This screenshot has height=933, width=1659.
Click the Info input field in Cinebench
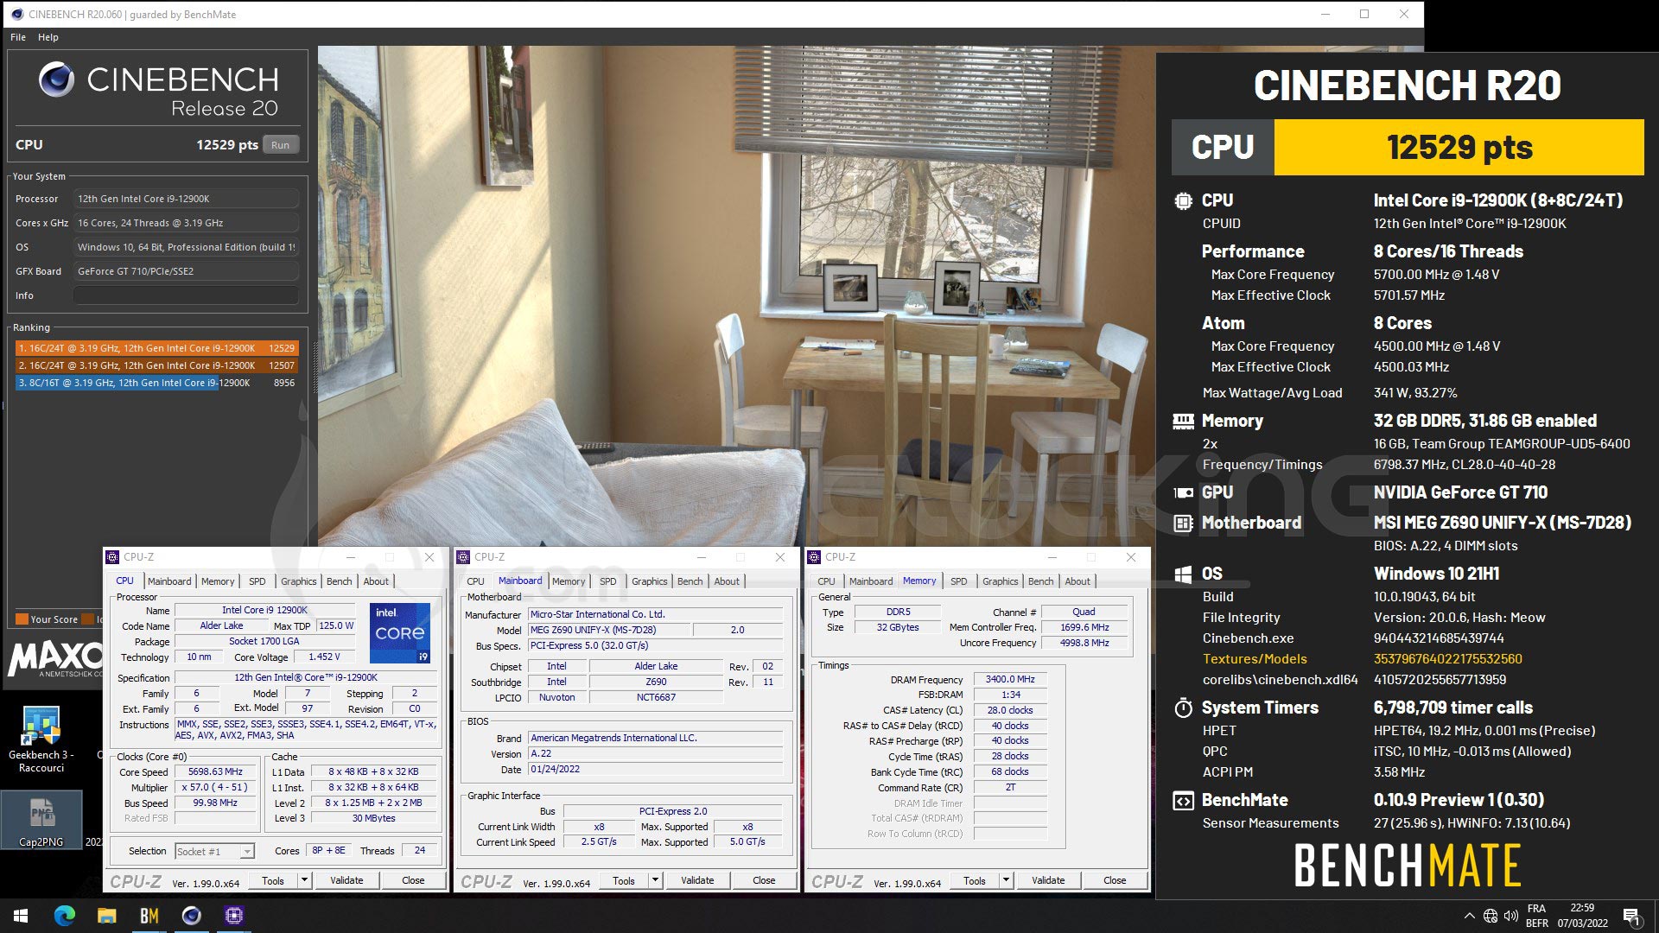point(186,295)
